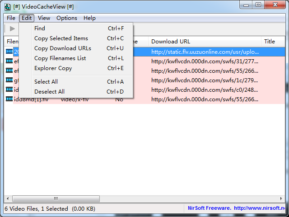Click the Play Selected File toolbar icon
289x217 pixels.
click(x=12, y=29)
